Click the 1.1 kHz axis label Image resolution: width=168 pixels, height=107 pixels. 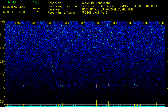[x=2, y=35]
